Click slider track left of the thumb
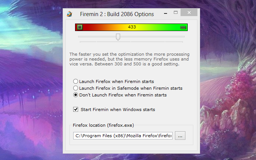This screenshot has width=256, height=160. coord(97,37)
